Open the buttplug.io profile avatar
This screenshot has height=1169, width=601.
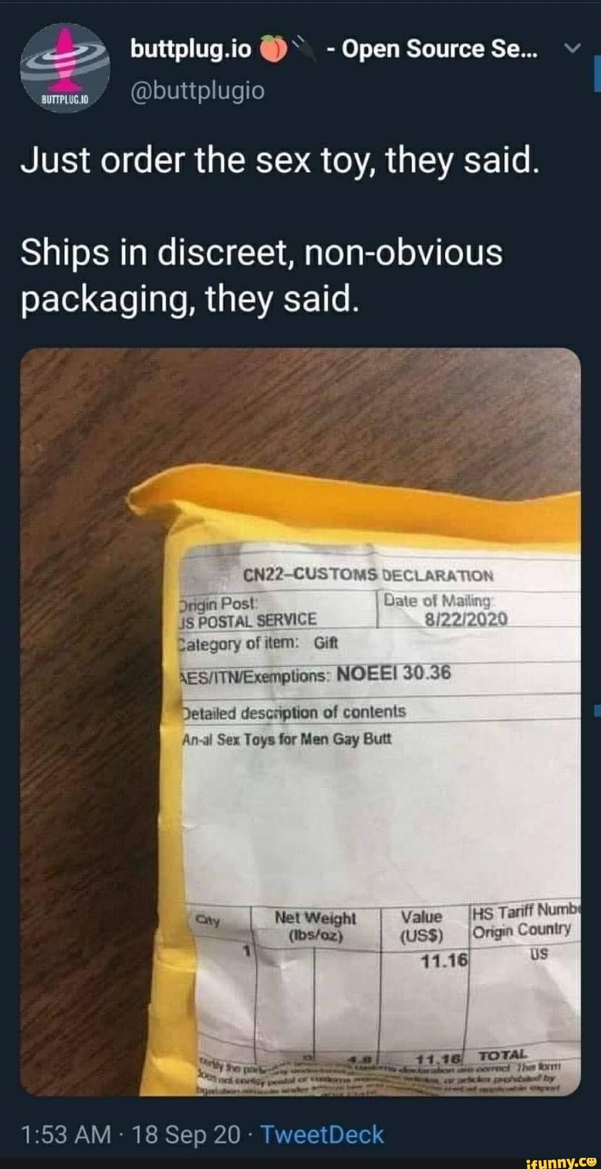pyautogui.click(x=65, y=68)
